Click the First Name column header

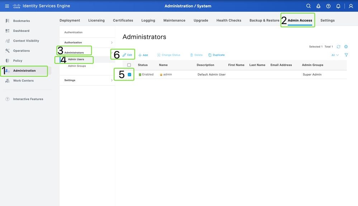click(x=236, y=65)
